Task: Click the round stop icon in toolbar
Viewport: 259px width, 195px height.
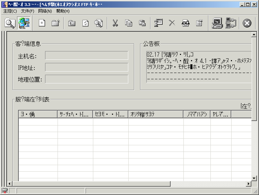Action: click(x=247, y=23)
